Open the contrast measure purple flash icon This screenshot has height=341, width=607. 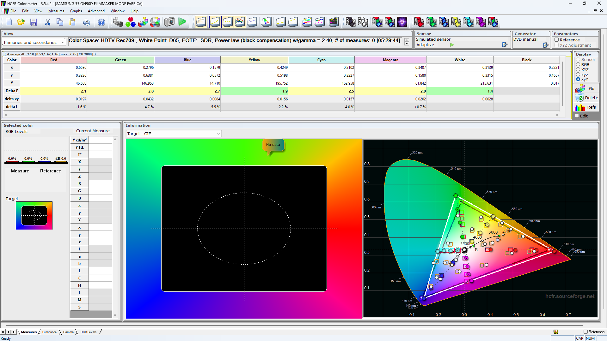(x=402, y=22)
